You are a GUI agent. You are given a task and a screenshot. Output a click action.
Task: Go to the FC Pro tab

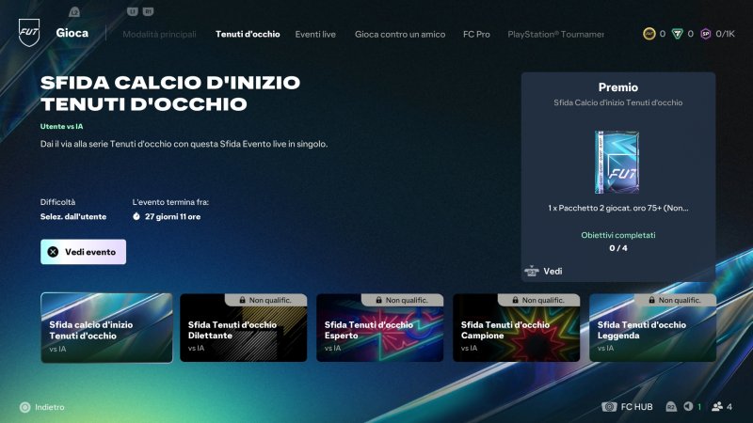coord(476,34)
